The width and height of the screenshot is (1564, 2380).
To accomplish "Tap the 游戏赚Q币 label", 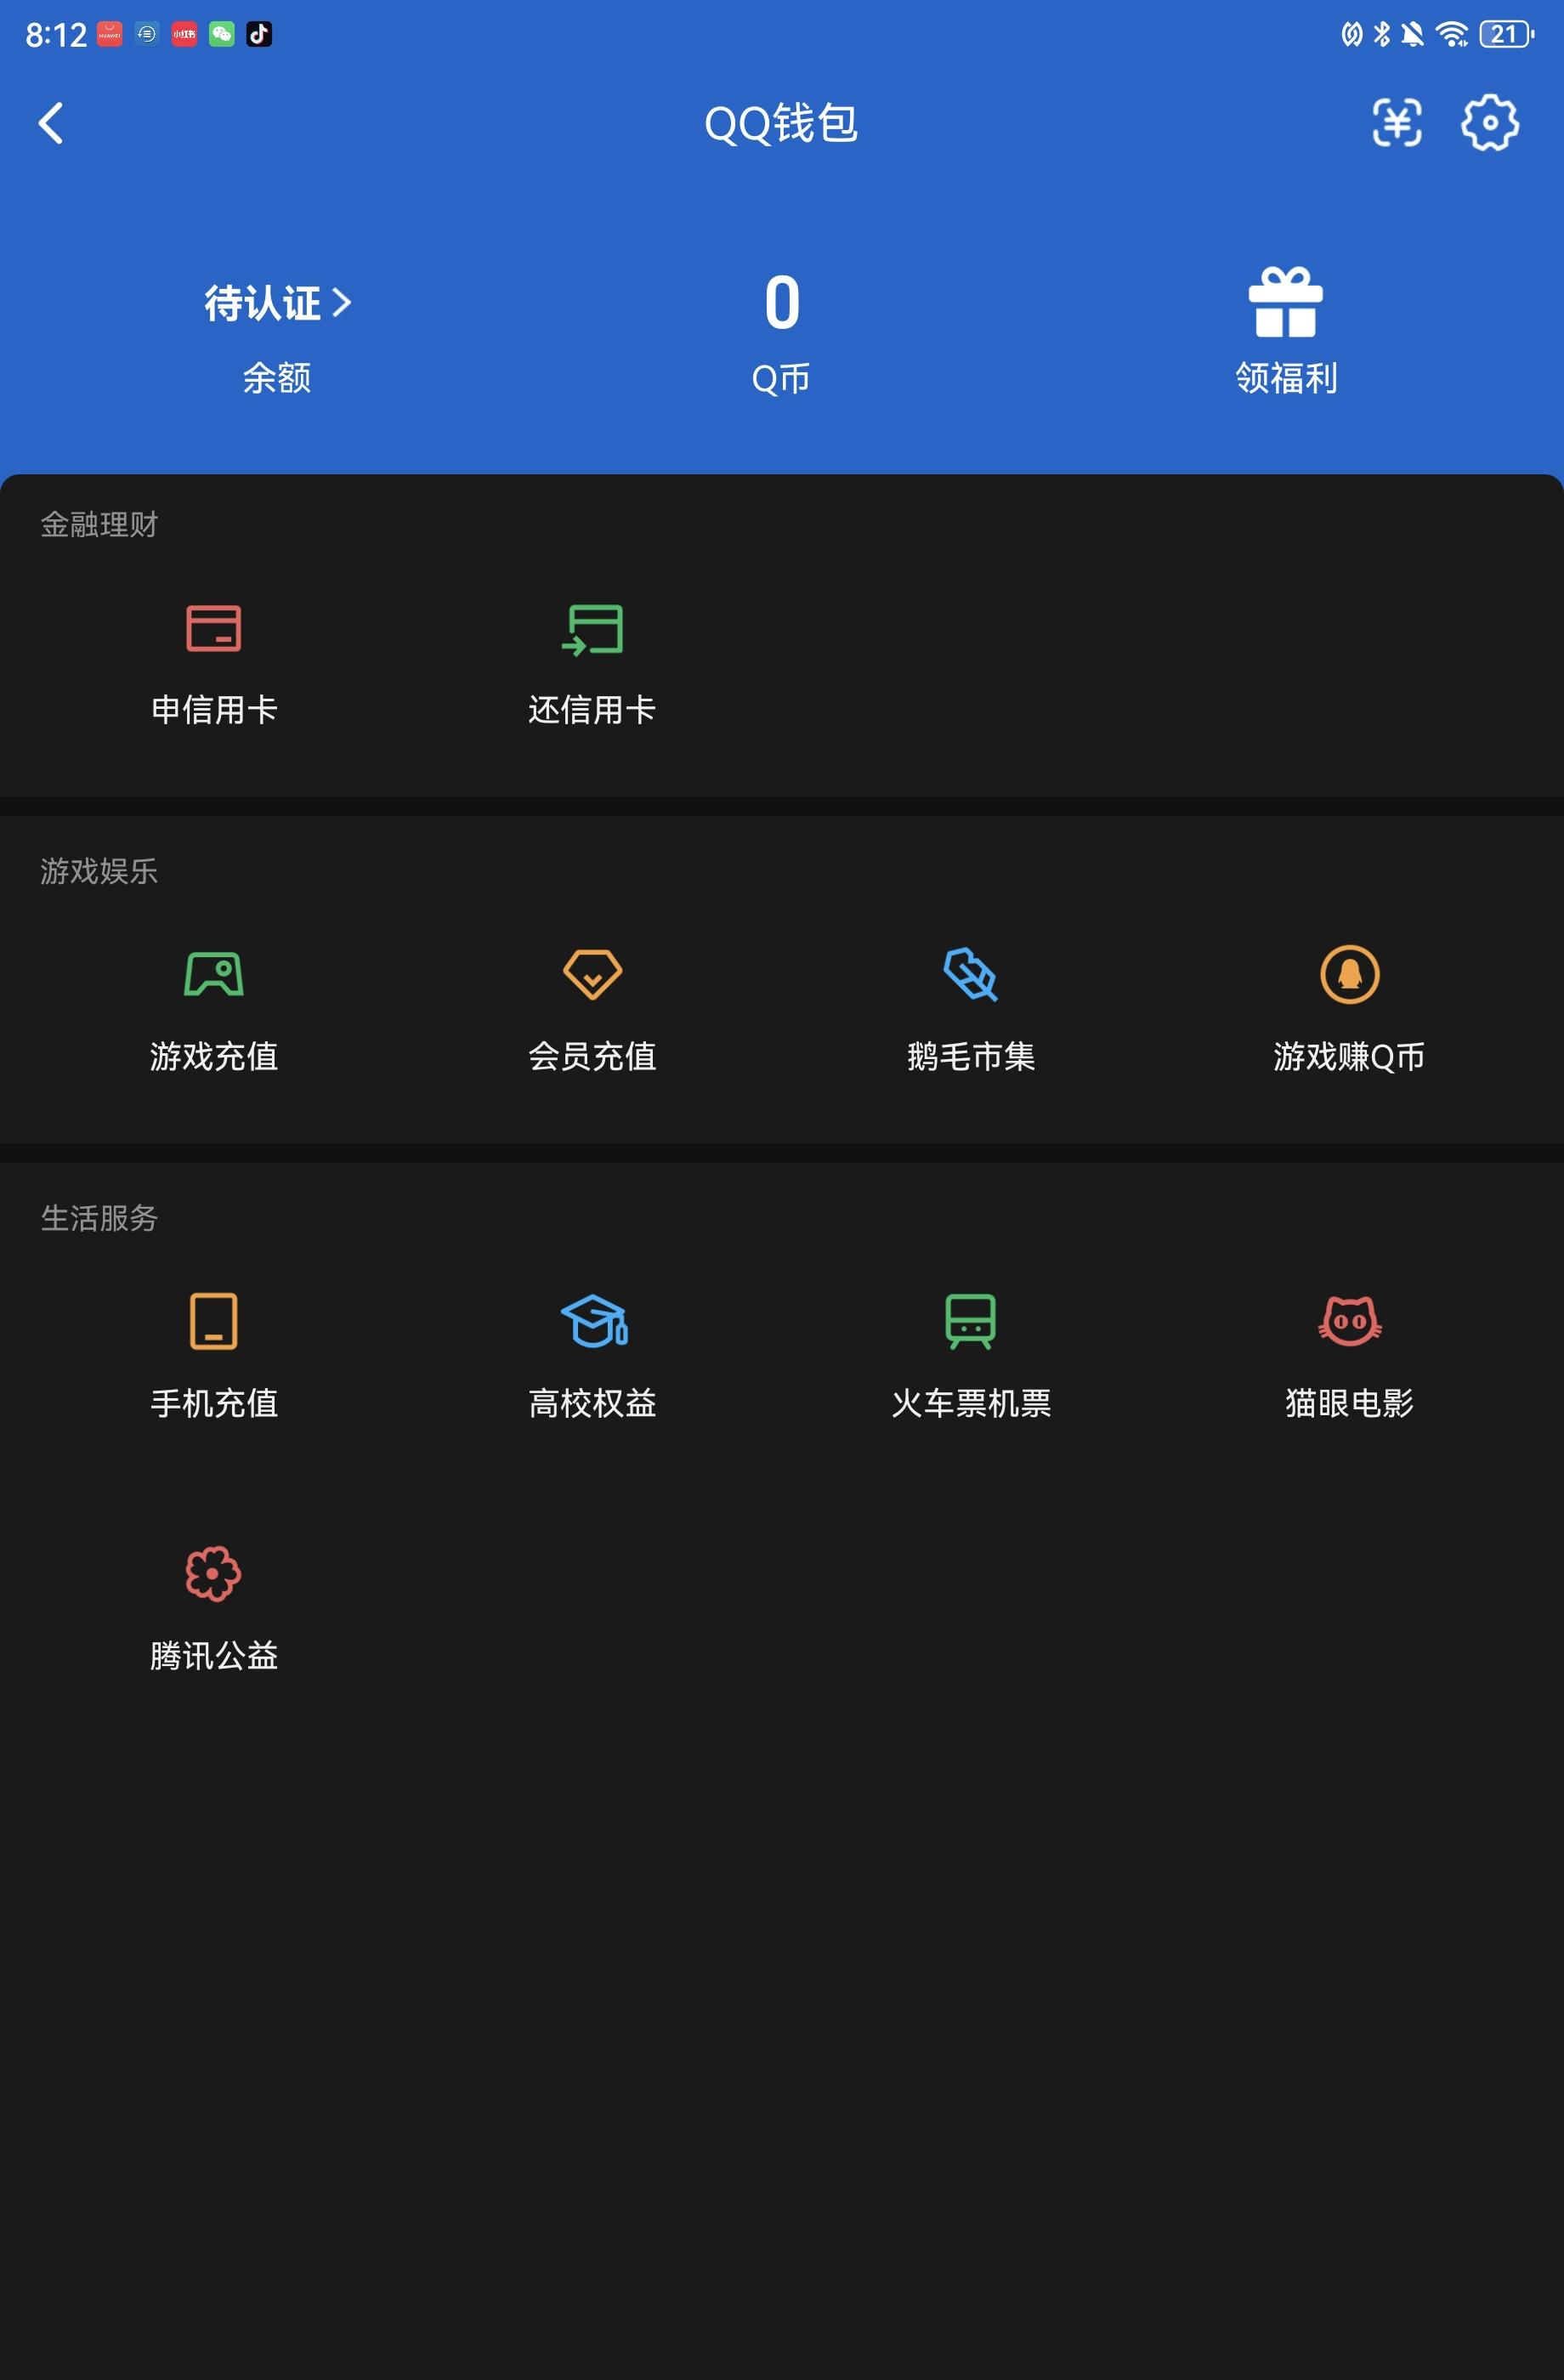I will tap(1350, 1056).
